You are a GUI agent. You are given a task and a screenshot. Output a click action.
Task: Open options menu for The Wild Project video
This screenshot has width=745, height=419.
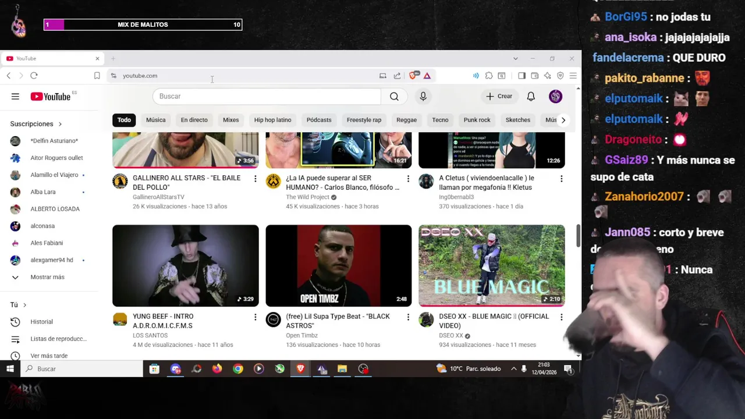coord(408,179)
